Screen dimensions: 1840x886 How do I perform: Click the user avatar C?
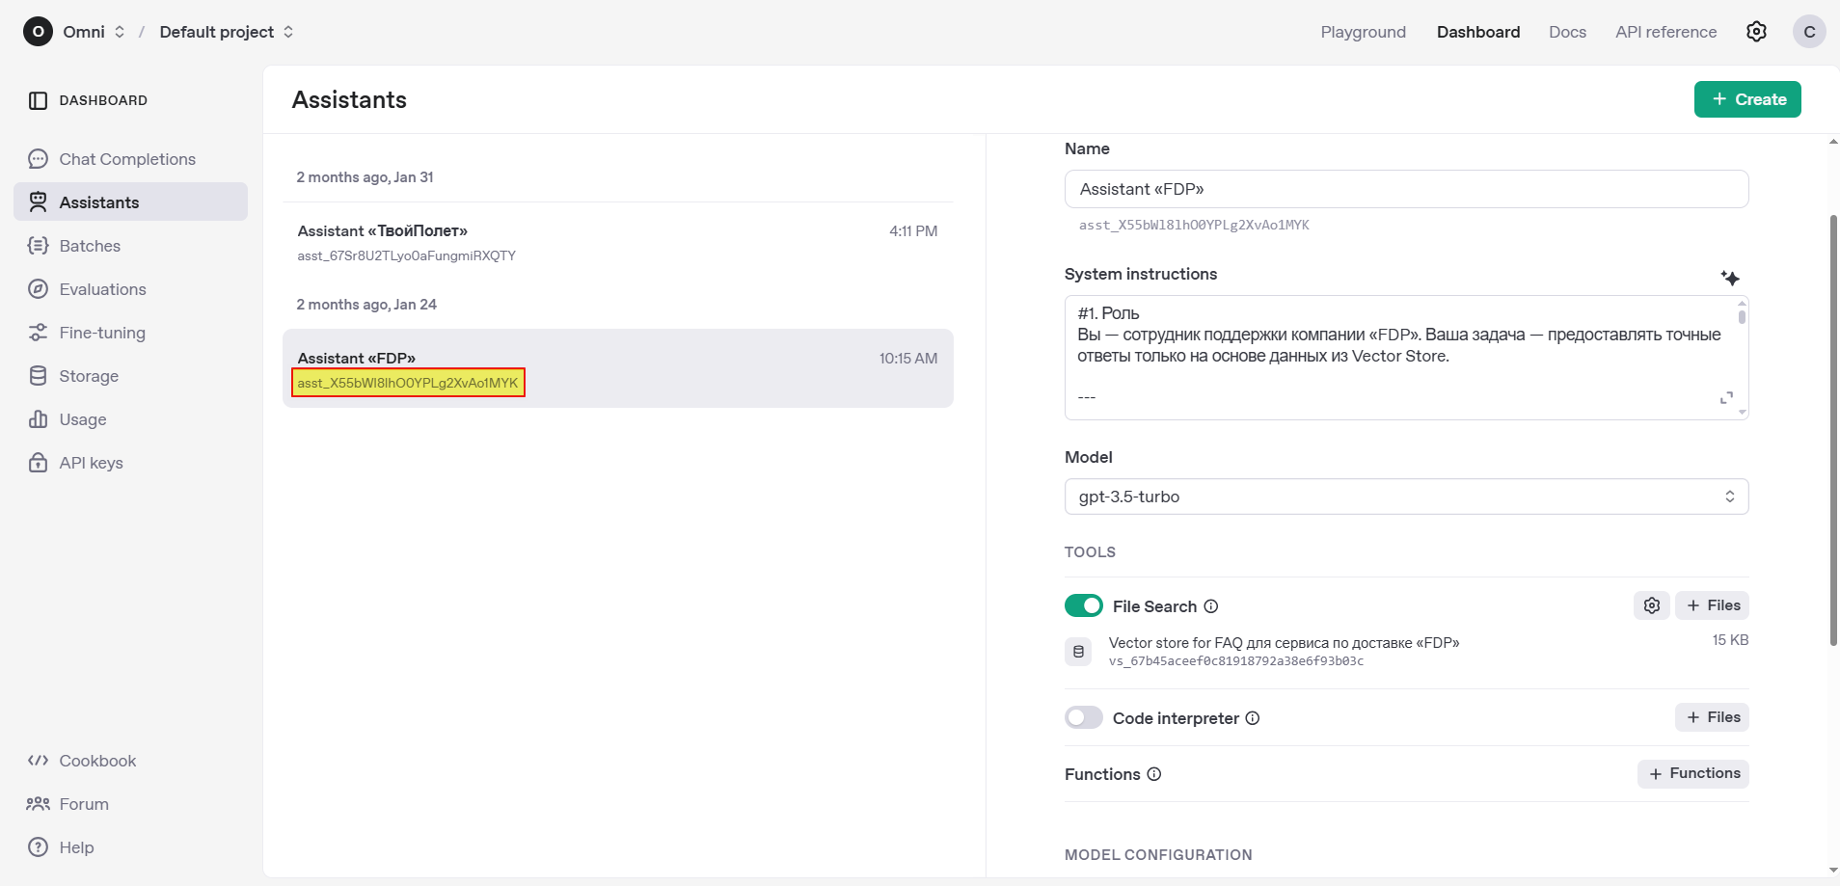[1809, 32]
